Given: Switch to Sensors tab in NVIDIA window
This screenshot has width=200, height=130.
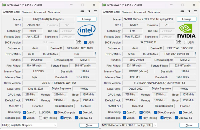Looking at the screenshot, I should [x=127, y=12].
